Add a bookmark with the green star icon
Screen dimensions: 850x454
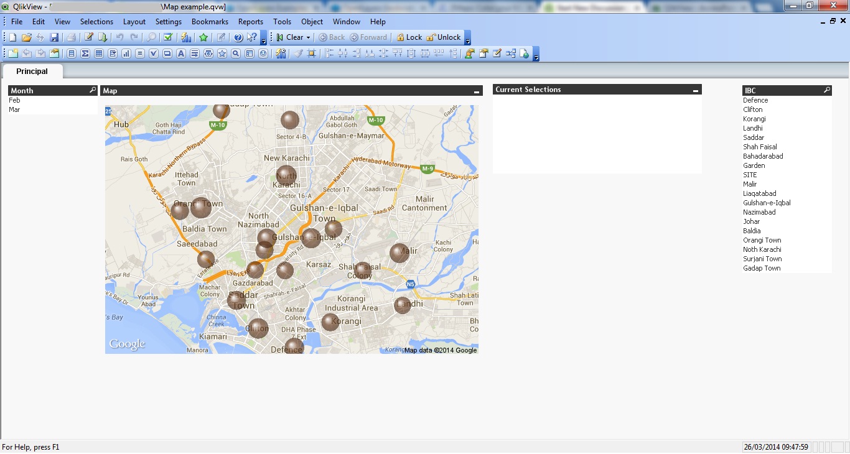pyautogui.click(x=203, y=37)
